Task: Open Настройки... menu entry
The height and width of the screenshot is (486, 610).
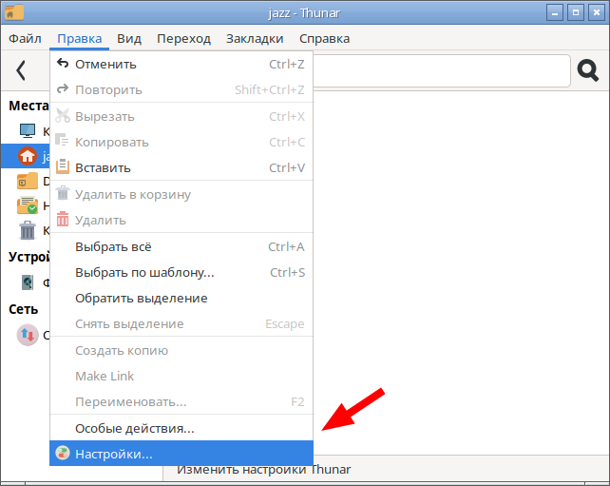Action: [181, 454]
